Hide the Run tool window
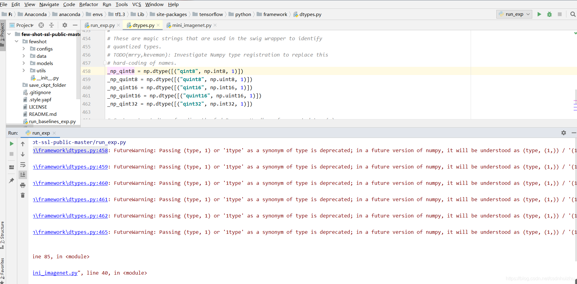Screen dimensions: 577x284 (x=574, y=133)
